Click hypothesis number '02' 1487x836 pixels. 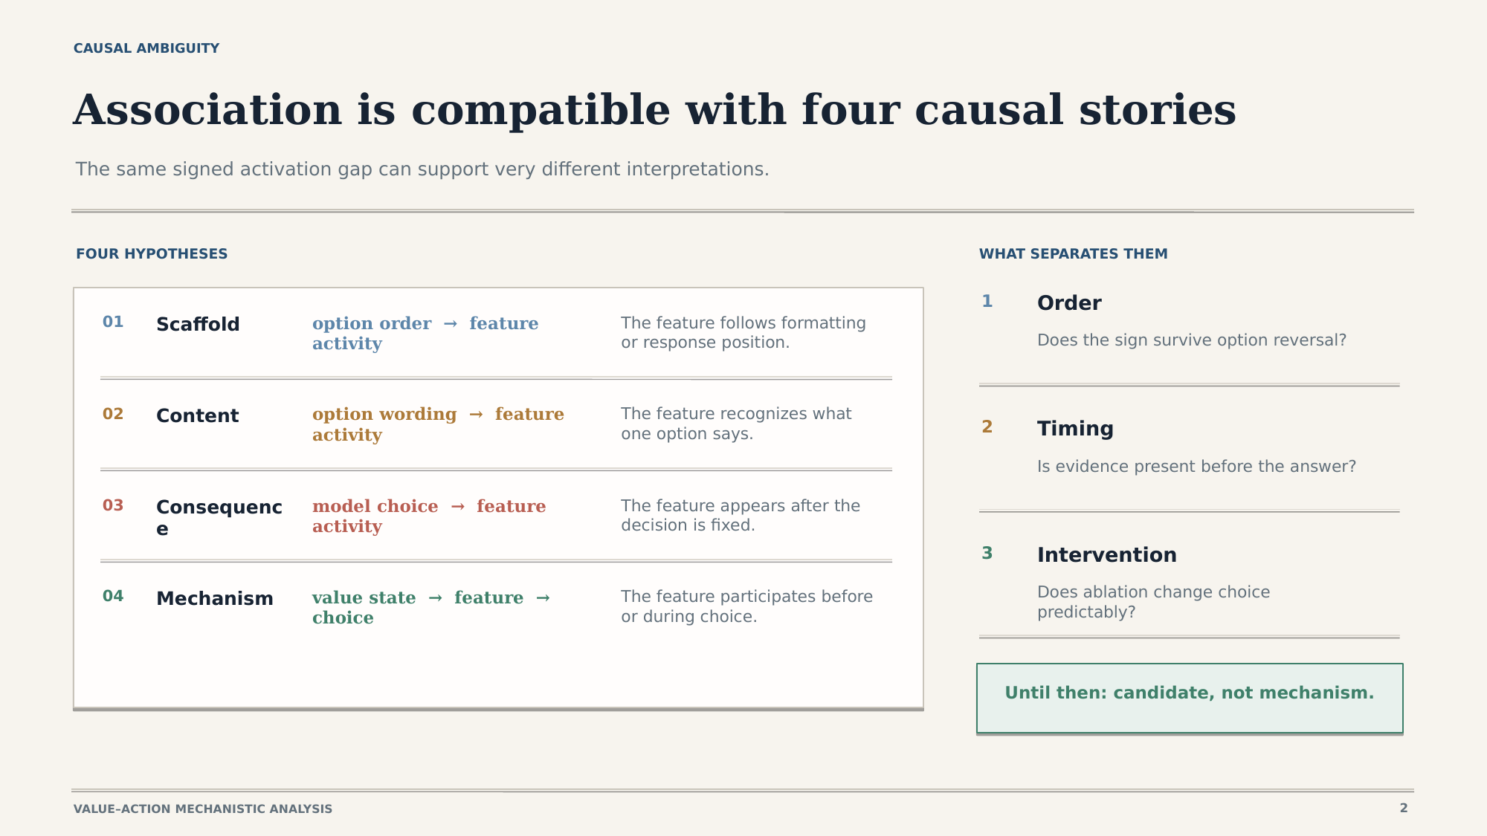[113, 414]
